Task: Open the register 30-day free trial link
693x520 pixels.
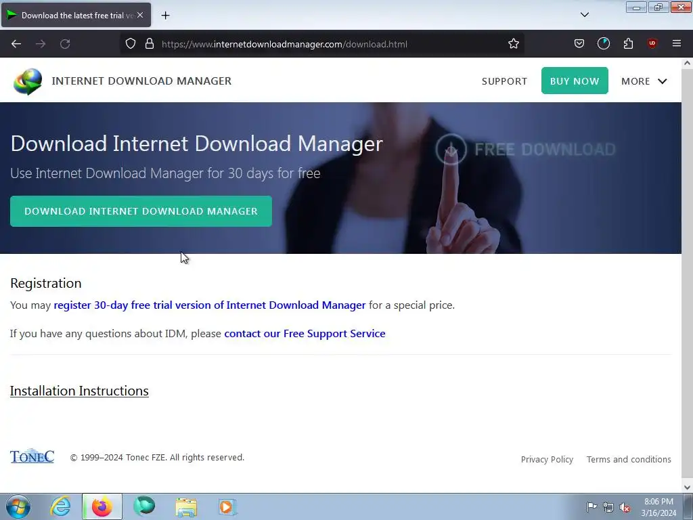Action: [x=210, y=305]
